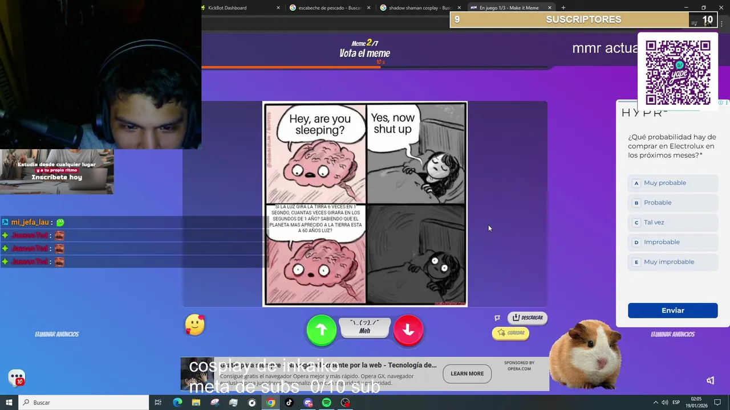This screenshot has width=730, height=410.
Task: Pick Muy improbable in the survey
Action: pos(673,262)
